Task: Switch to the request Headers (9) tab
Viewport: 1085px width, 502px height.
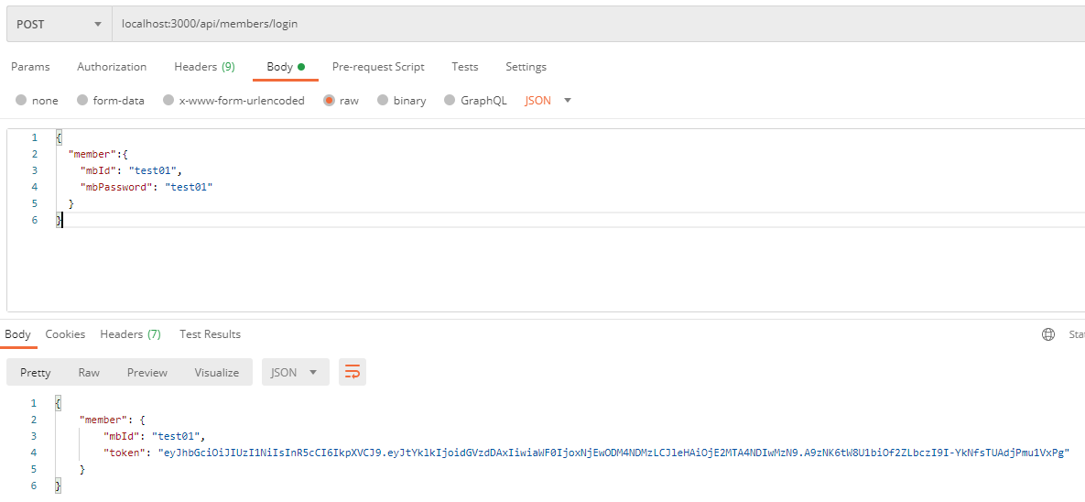Action: [x=204, y=67]
